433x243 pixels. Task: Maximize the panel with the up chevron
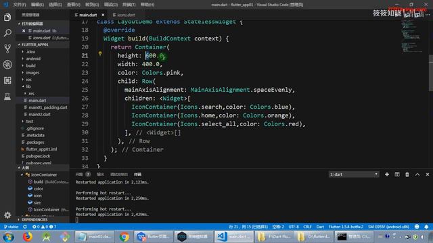pos(417,174)
